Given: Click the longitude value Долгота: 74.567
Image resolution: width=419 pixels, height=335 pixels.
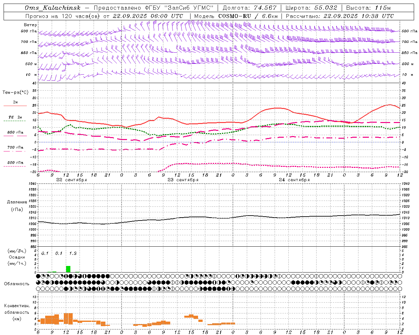Looking at the screenshot, I should click(250, 8).
